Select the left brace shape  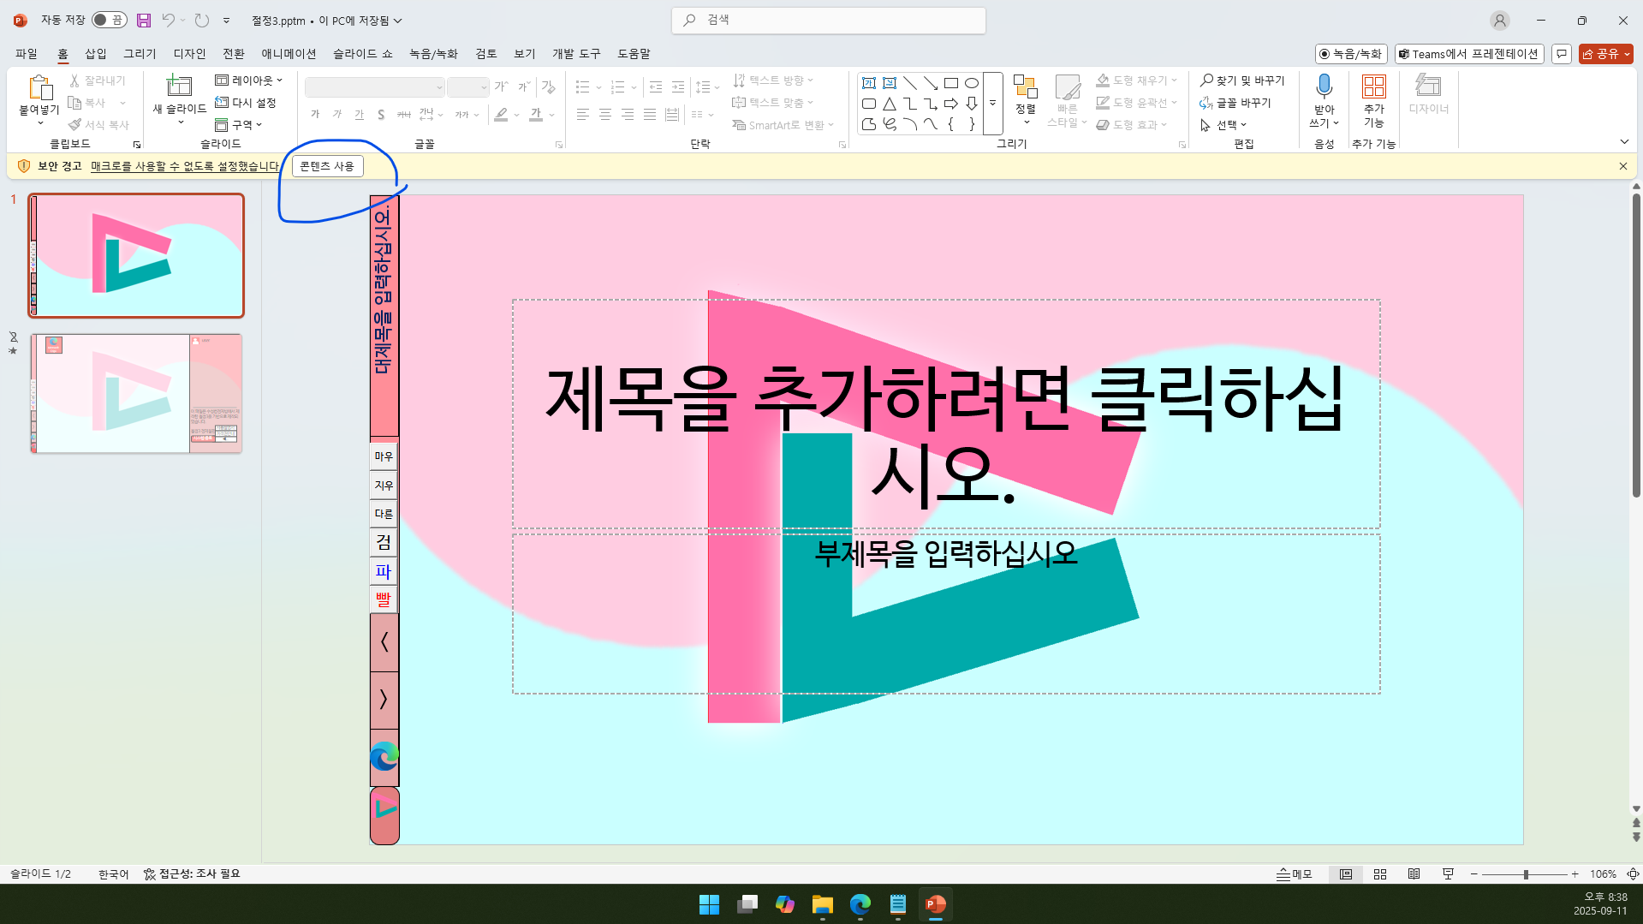click(x=951, y=124)
